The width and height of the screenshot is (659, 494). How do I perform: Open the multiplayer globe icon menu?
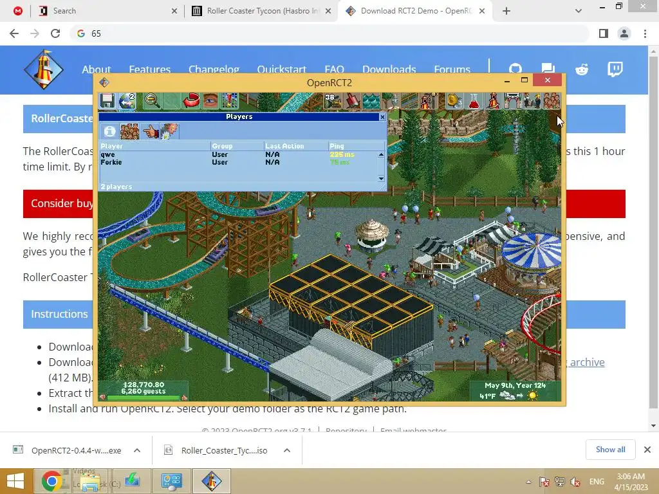pos(127,101)
